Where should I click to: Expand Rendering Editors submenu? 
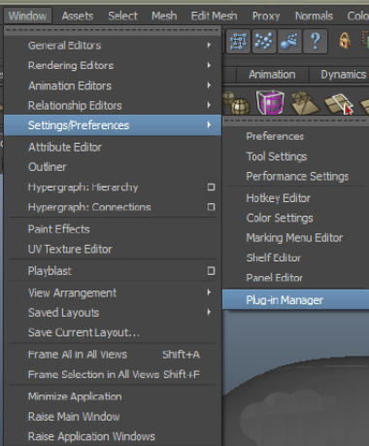113,65
